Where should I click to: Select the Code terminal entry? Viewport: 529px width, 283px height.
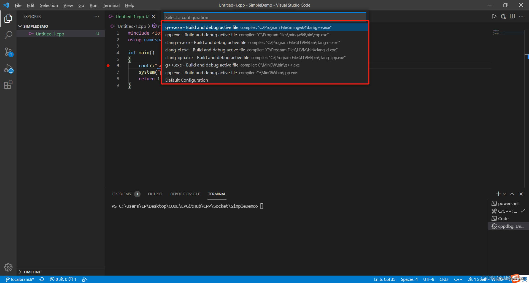pyautogui.click(x=508, y=218)
